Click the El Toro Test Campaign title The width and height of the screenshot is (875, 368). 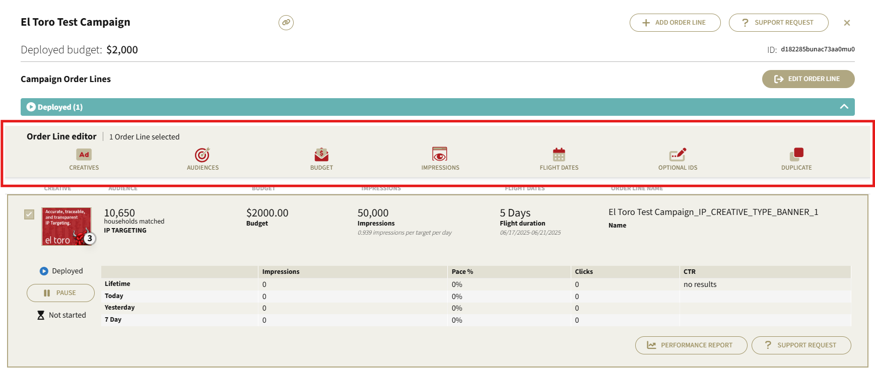click(76, 22)
